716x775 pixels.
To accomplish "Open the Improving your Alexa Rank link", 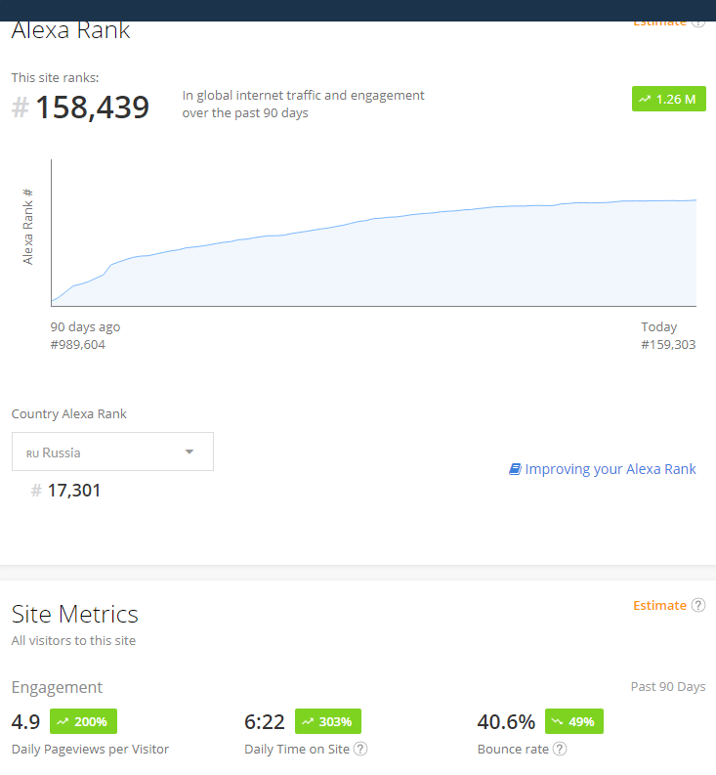I will (x=610, y=469).
